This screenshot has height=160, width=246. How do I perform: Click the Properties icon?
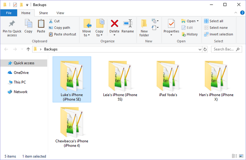click(x=171, y=24)
